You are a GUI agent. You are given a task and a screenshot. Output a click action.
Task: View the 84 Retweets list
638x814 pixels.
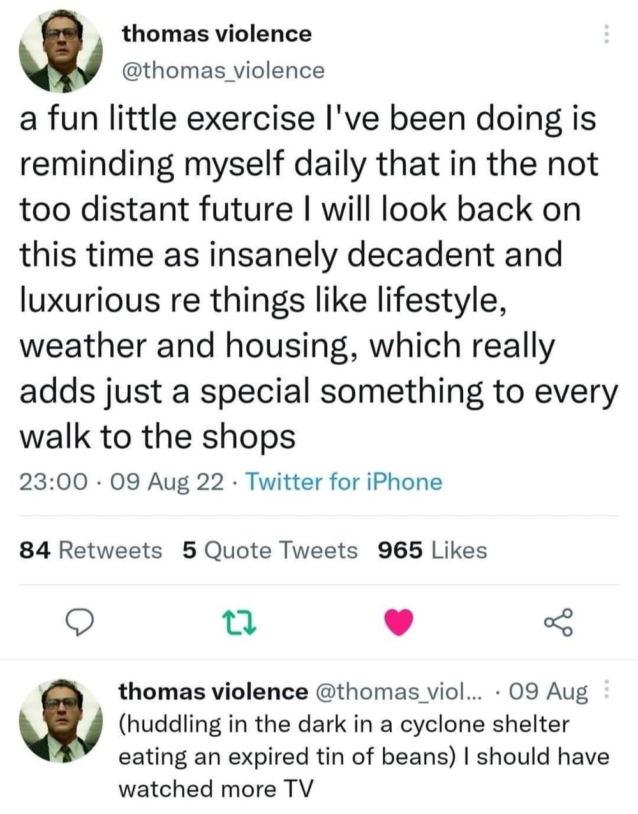click(x=91, y=550)
